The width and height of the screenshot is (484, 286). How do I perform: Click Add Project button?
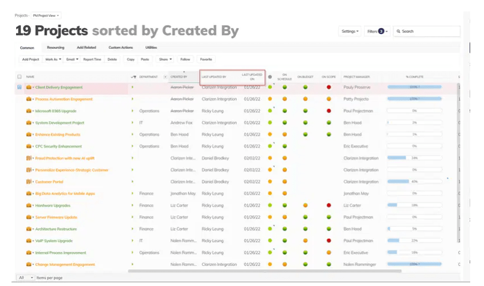tap(30, 59)
